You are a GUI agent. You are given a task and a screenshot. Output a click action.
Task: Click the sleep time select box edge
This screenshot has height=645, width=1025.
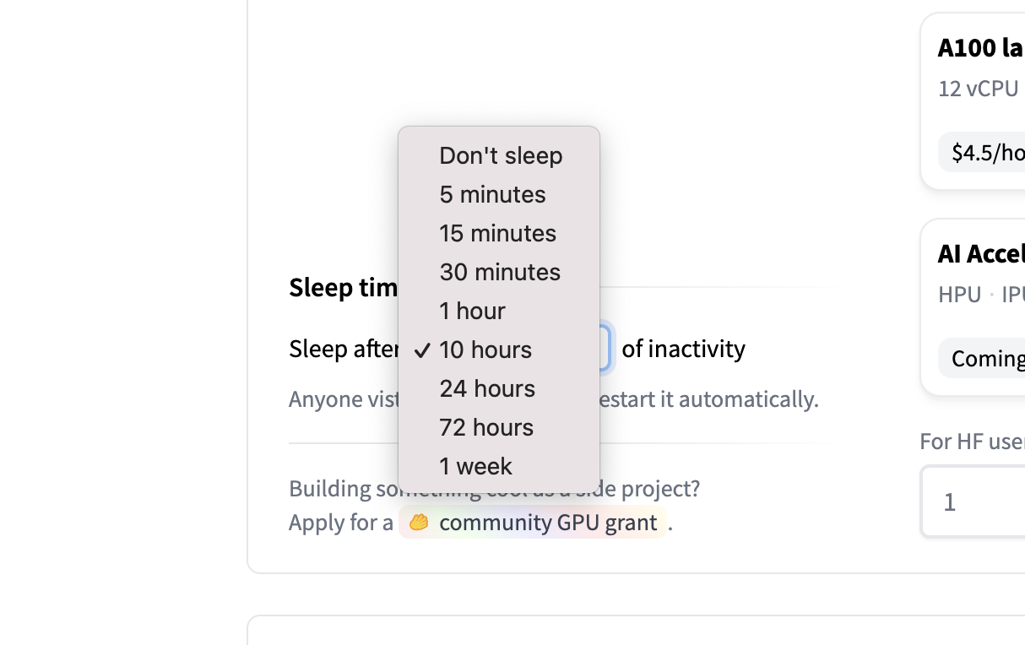[605, 349]
